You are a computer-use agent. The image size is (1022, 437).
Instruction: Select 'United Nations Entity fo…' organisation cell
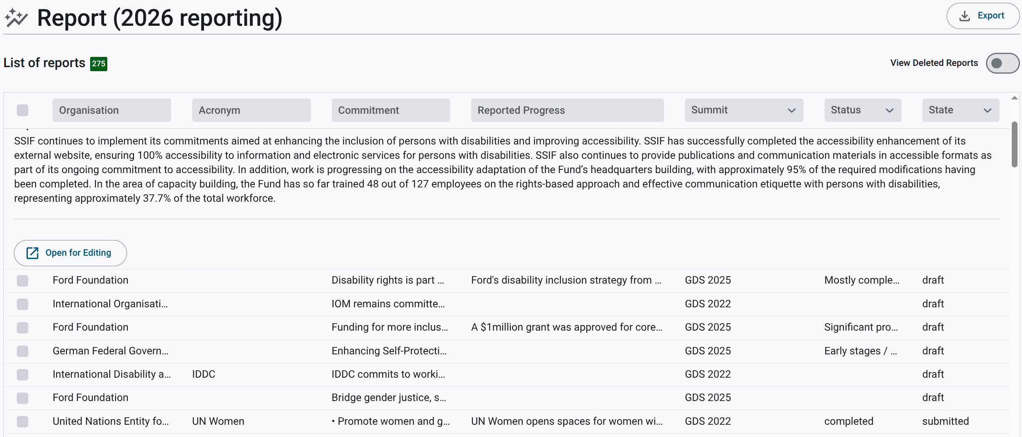111,421
